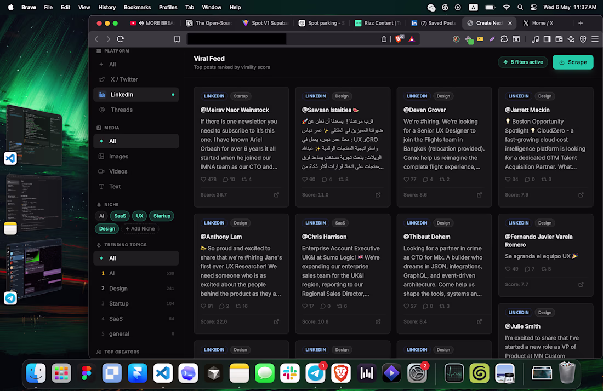Click @Julie Smith post author name
This screenshot has width=603, height=391.
point(522,326)
